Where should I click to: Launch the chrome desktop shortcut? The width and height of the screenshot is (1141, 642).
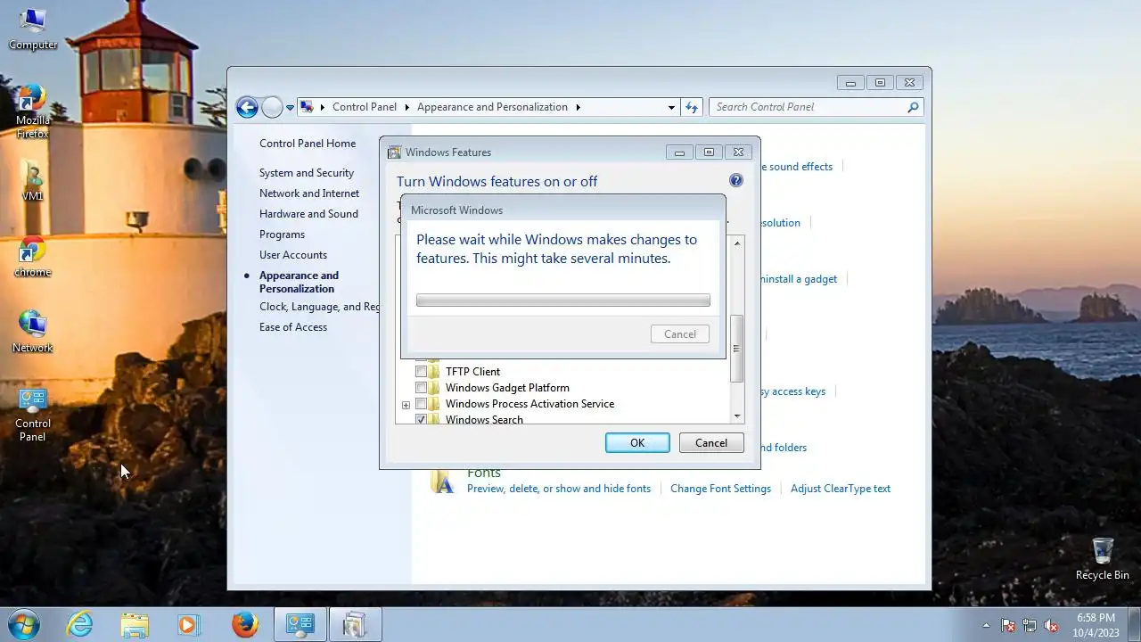32,258
